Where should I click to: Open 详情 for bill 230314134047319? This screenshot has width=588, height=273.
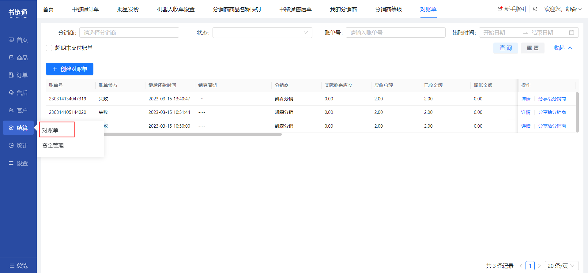pos(526,99)
